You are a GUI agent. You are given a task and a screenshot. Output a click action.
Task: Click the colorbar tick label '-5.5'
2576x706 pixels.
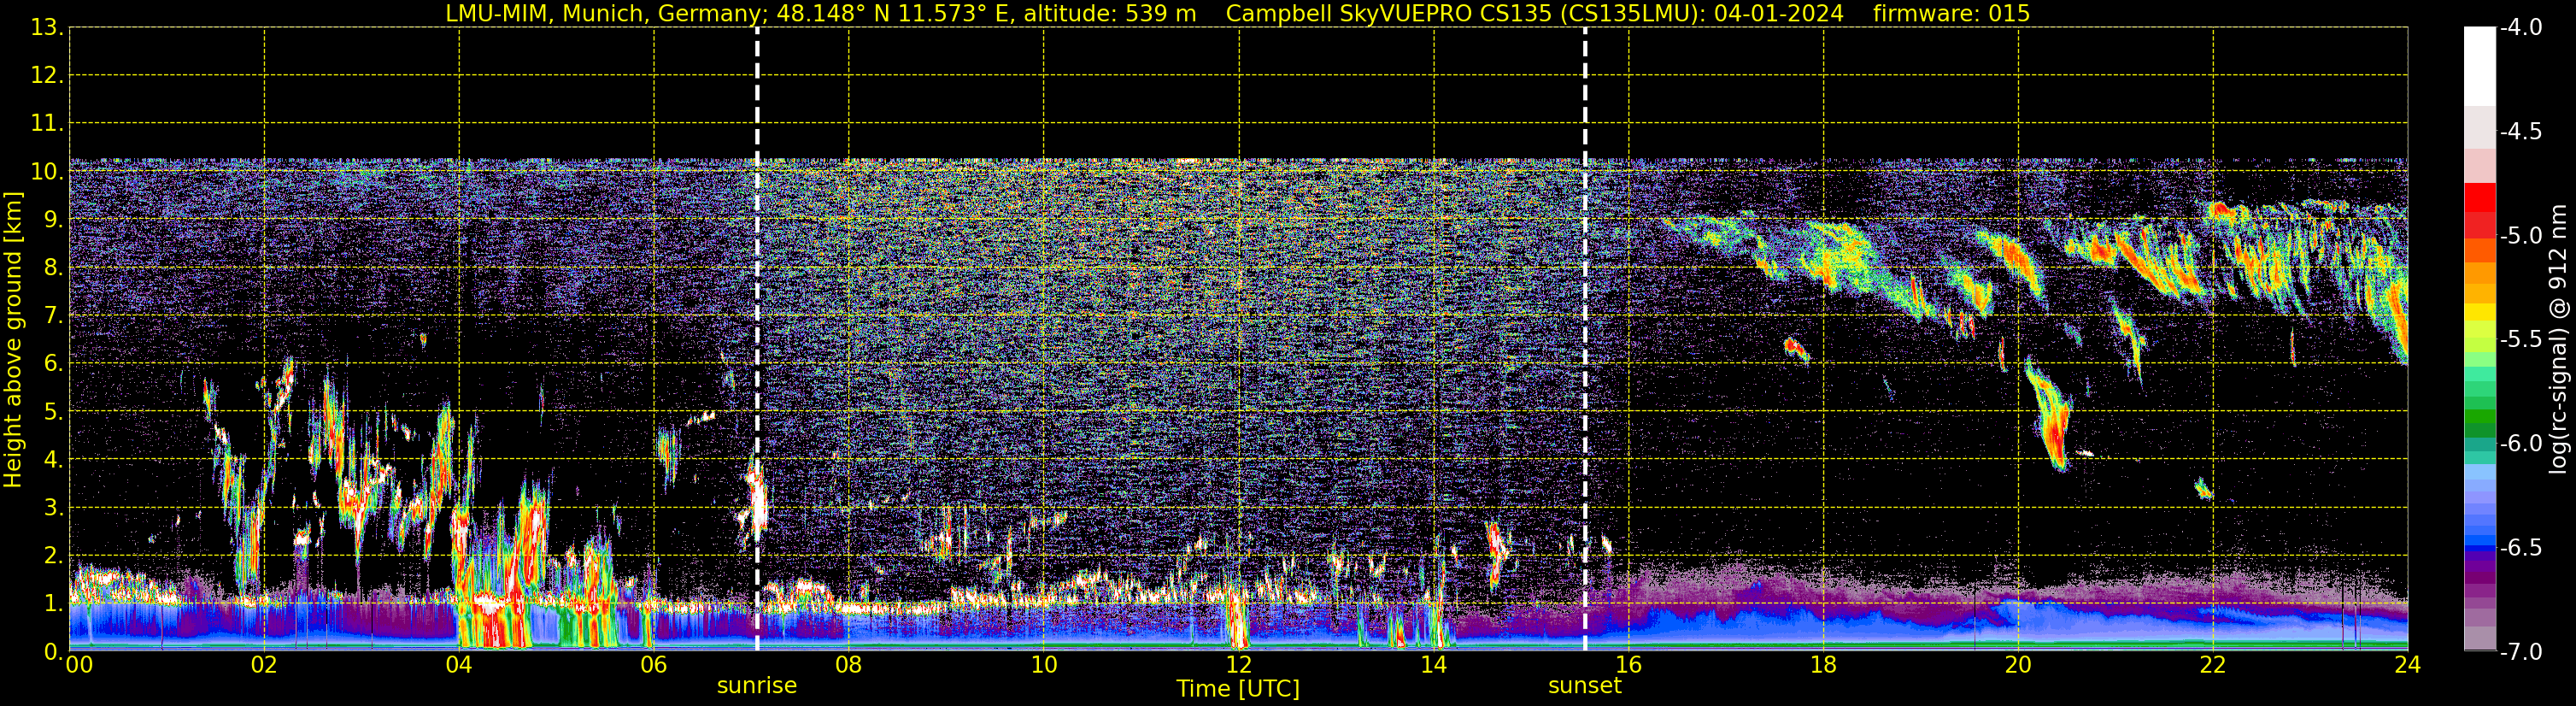2521,340
